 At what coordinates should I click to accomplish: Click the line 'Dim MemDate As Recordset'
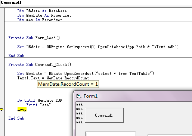tap(44, 15)
